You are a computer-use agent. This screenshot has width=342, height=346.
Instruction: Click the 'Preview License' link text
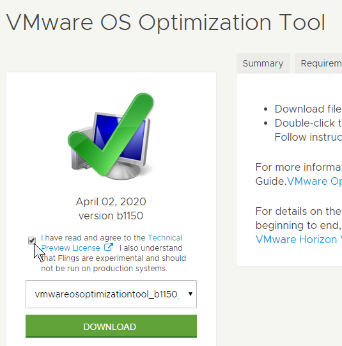point(70,248)
